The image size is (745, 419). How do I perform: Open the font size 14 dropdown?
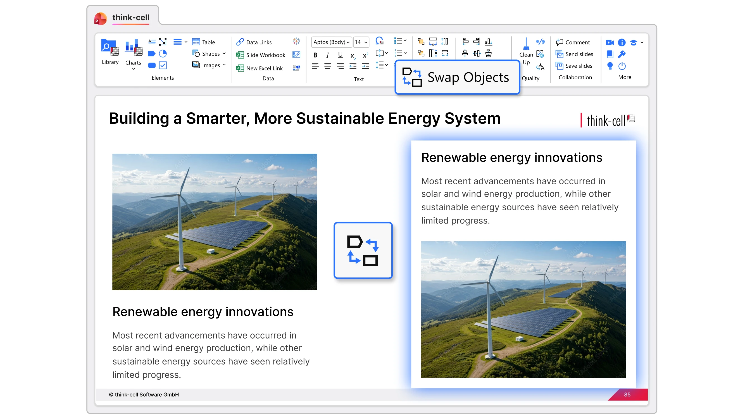[366, 42]
